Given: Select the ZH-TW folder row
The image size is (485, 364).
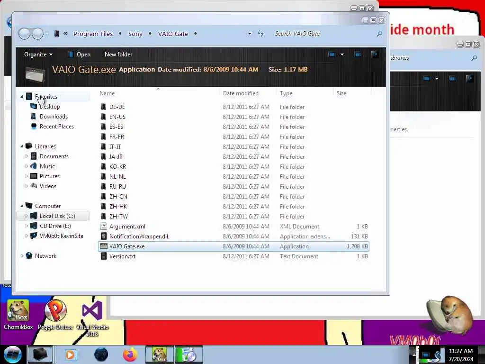Looking at the screenshot, I should [x=234, y=216].
